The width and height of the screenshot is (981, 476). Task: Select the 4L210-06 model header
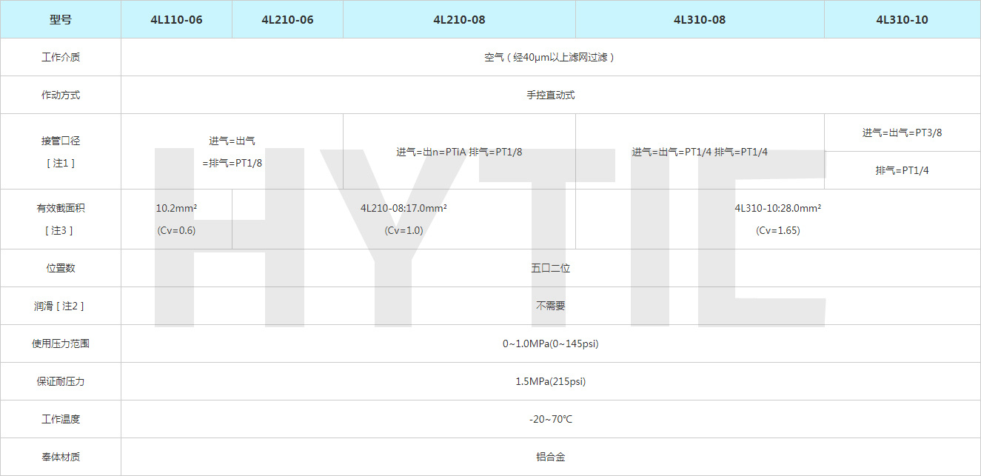tap(287, 19)
